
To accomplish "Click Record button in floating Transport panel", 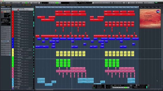I will [x=128, y=87].
